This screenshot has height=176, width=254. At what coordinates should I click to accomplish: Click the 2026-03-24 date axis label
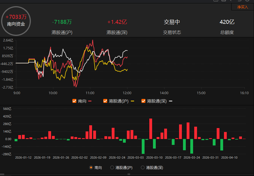tap(192, 158)
